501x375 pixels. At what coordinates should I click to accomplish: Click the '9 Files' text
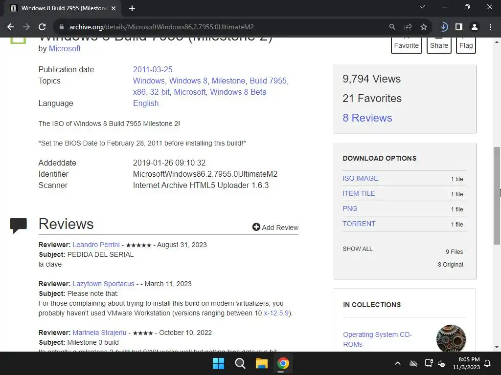coord(455,251)
